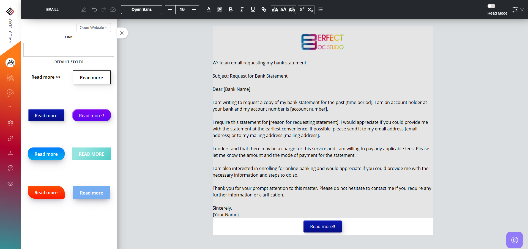Decrease font size with minus button
This screenshot has height=249, width=528.
pos(170,10)
